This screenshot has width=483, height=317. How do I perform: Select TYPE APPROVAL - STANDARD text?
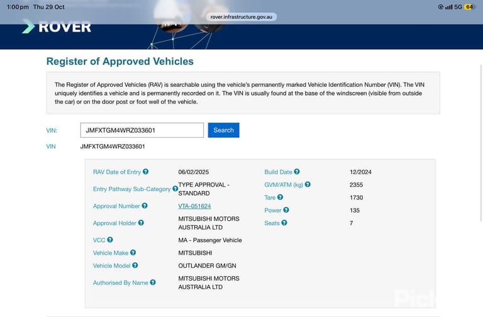[x=204, y=189]
